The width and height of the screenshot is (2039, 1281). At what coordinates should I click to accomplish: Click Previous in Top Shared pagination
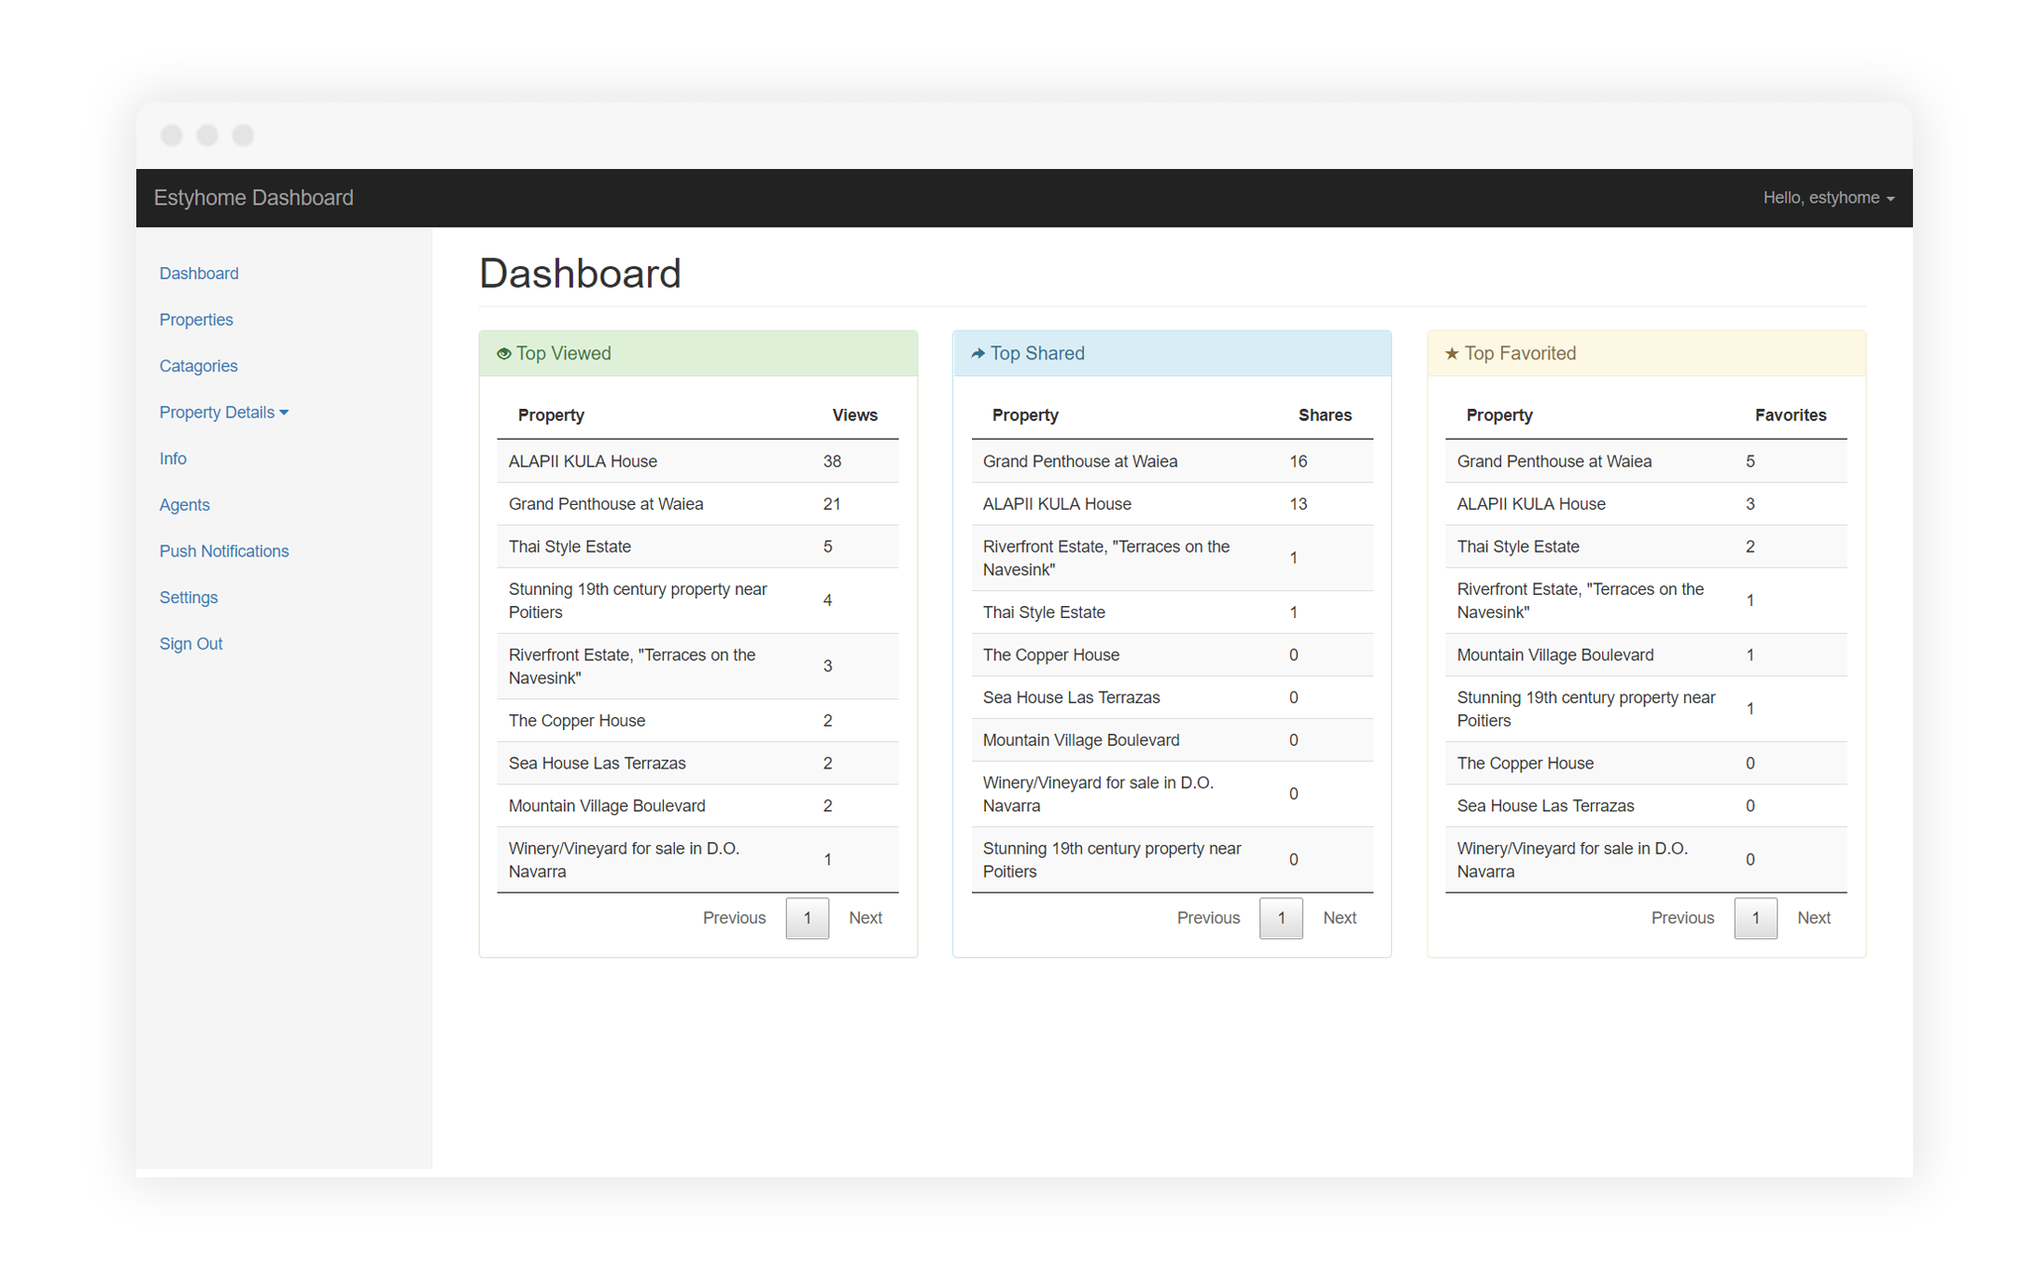tap(1208, 919)
